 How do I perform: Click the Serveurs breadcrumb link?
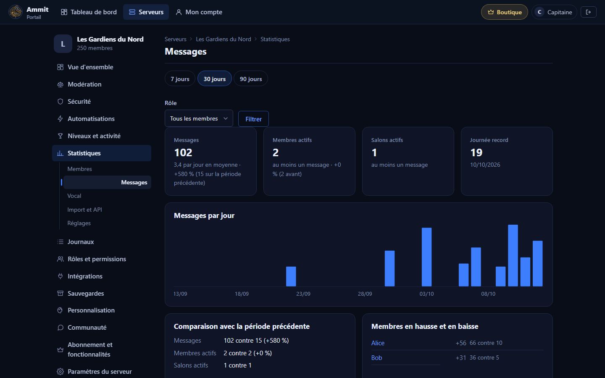click(x=175, y=39)
